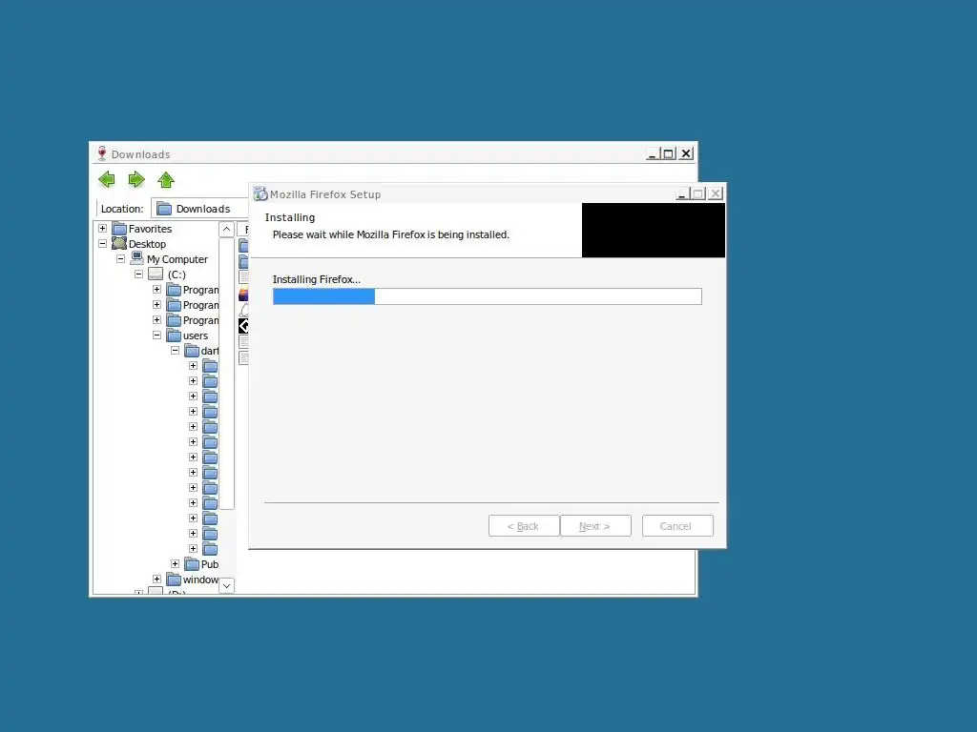Click the 'Installing' heading text

click(x=290, y=217)
